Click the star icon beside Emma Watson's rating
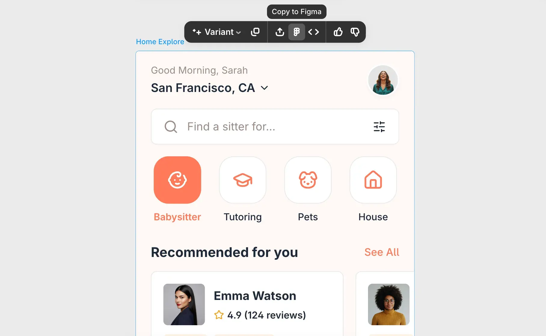Screen dimensions: 546x336 219,315
